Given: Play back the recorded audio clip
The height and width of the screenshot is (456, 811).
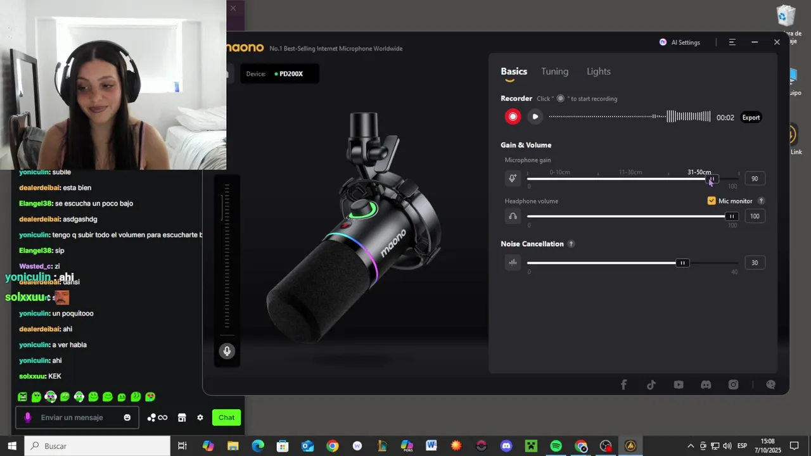Looking at the screenshot, I should pos(535,117).
